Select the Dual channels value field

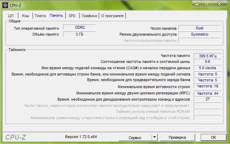point(199,28)
